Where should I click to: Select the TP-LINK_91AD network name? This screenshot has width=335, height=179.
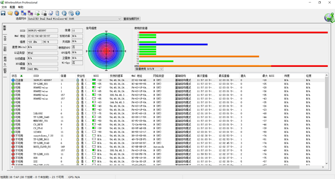41,143
